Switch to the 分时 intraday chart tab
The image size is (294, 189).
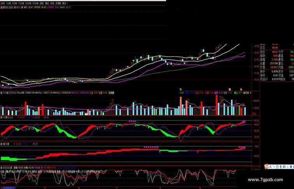[3, 3]
